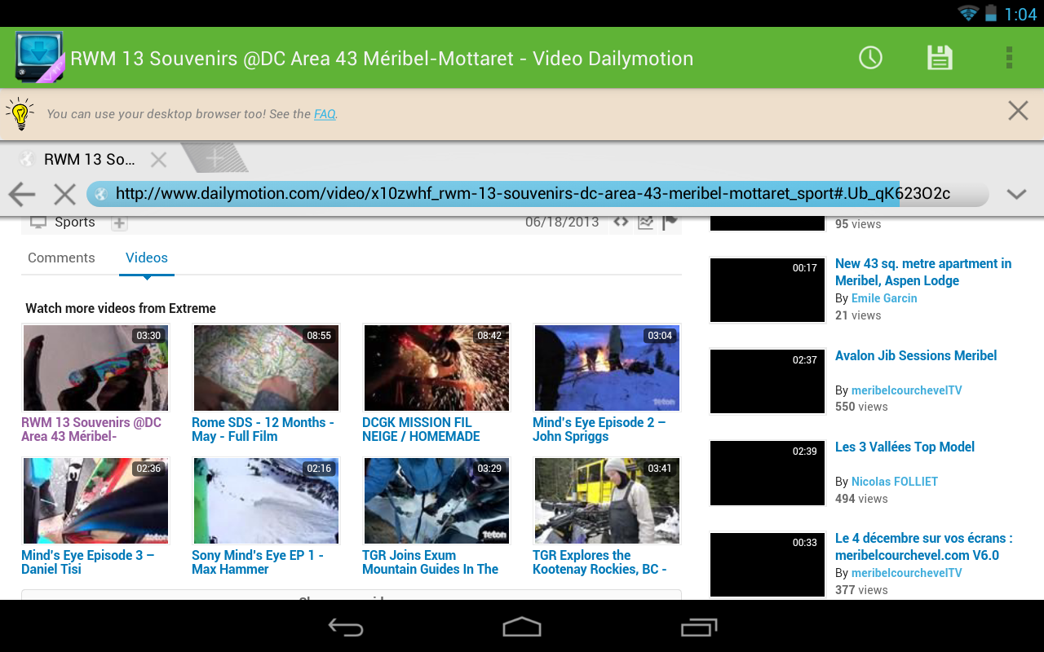The width and height of the screenshot is (1044, 652).
Task: Tap the lightbulb tip icon
Action: coord(20,114)
